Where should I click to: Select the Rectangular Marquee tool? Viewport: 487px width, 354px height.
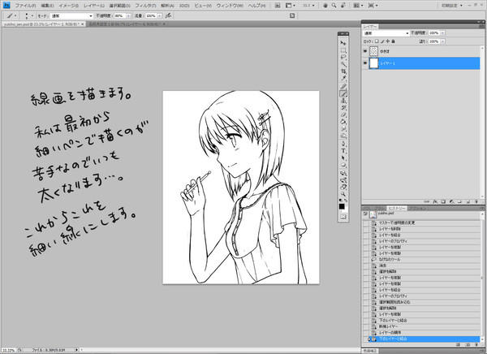343,50
